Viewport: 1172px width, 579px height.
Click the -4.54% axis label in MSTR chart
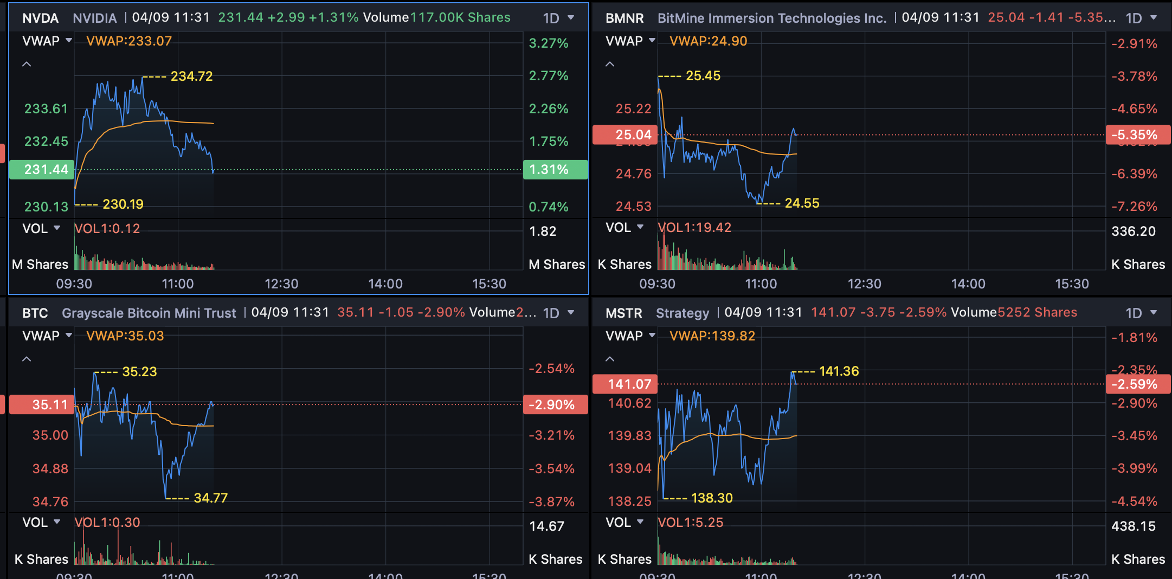[x=1135, y=501]
